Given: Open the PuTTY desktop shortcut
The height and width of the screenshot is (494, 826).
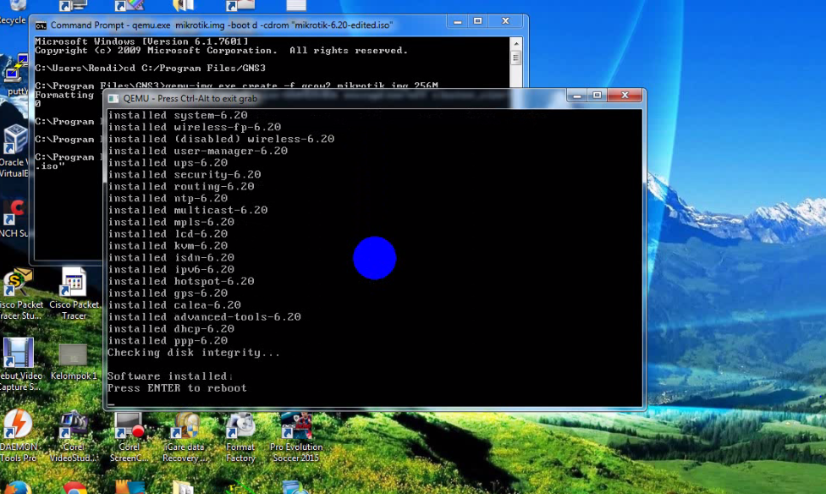Looking at the screenshot, I should 16,74.
